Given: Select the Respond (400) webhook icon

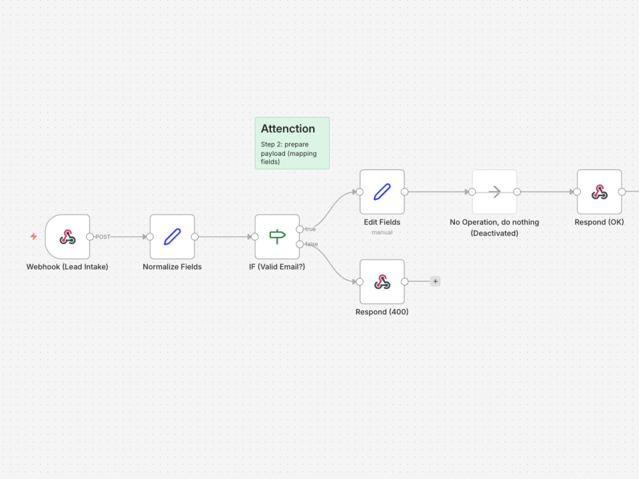Looking at the screenshot, I should (382, 282).
